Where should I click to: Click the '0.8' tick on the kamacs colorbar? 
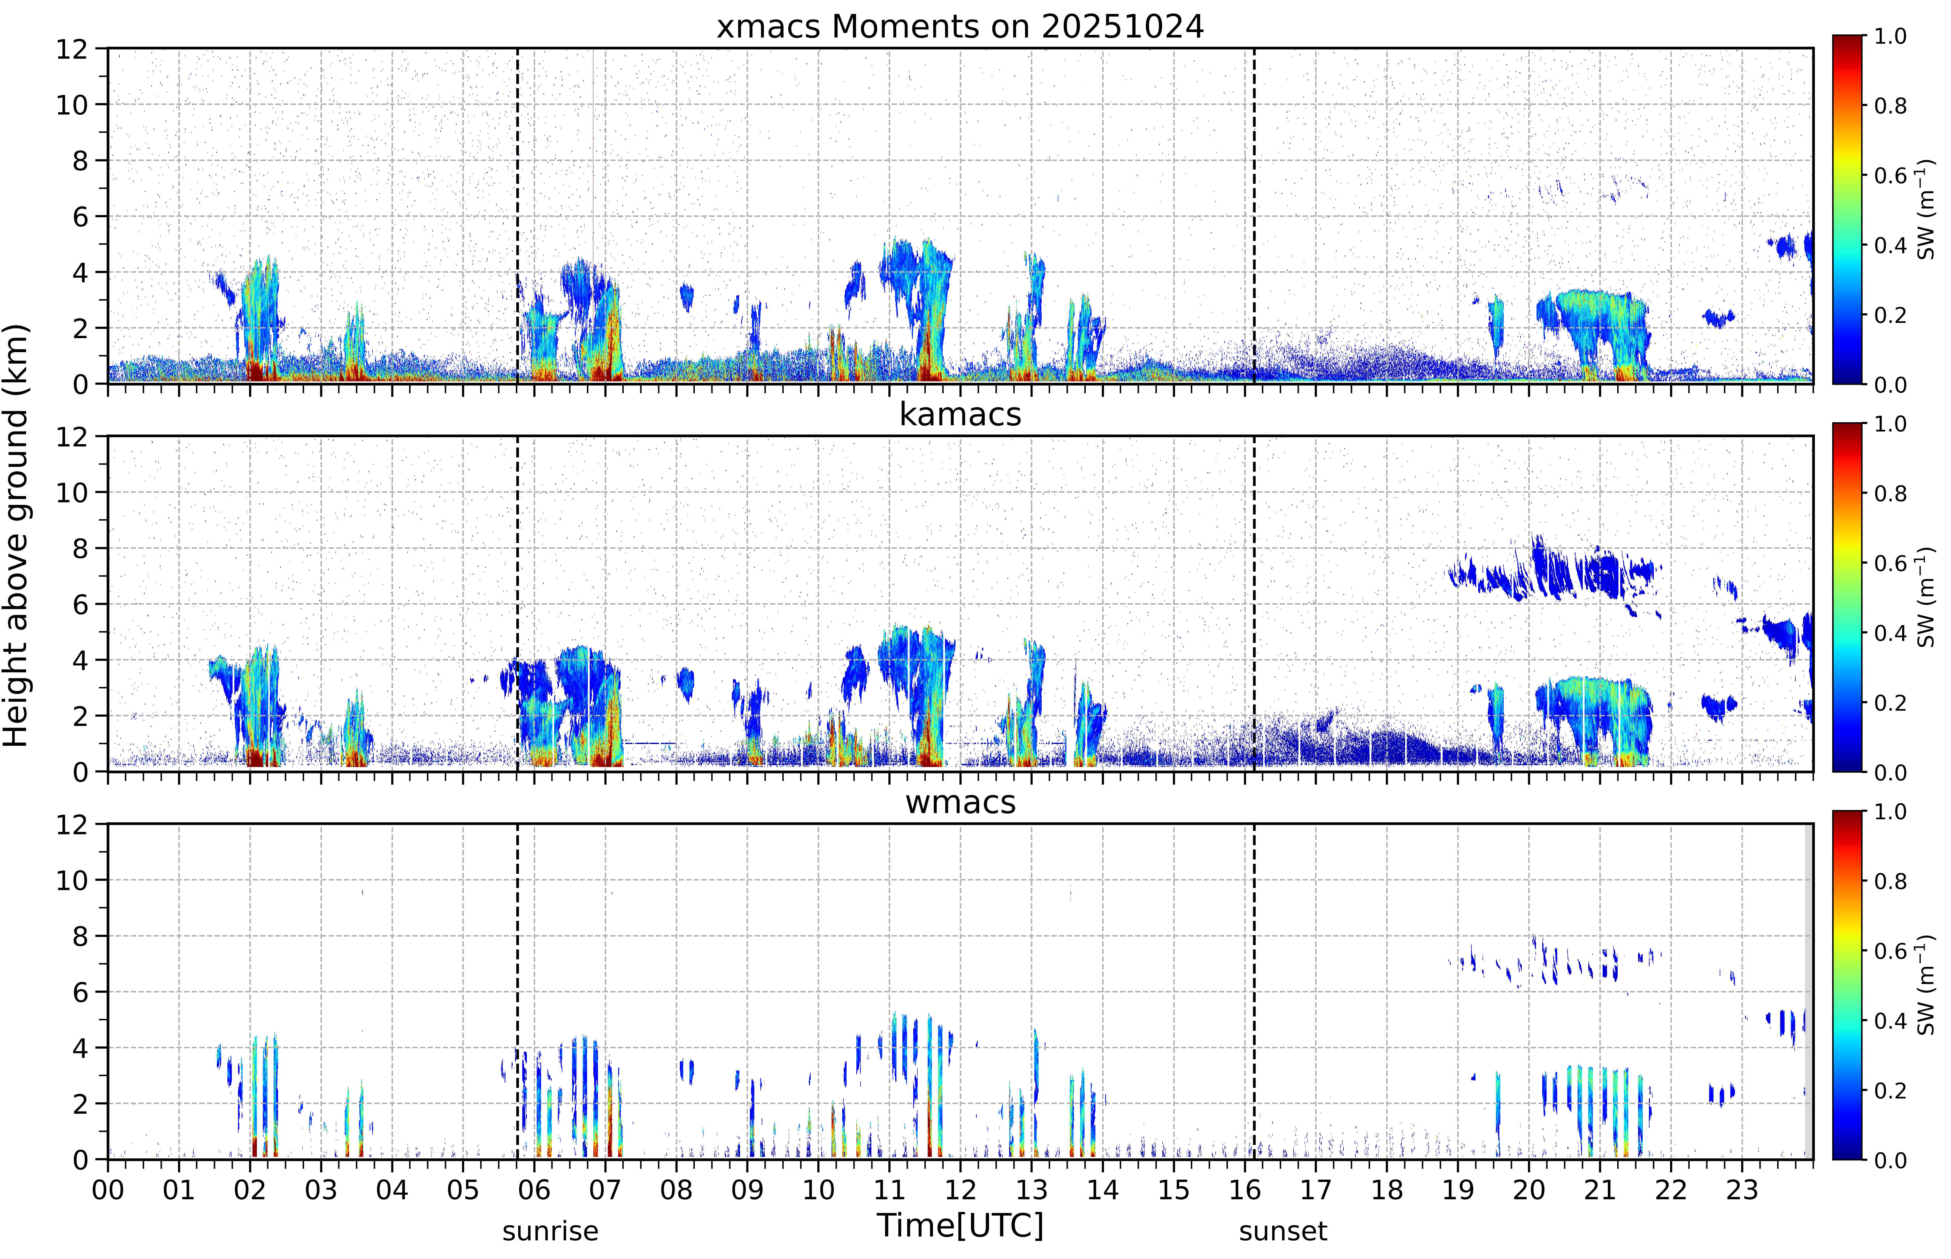click(1891, 493)
